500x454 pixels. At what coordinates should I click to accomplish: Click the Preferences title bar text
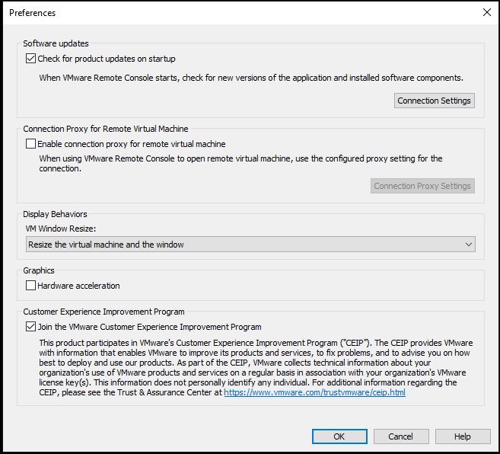32,13
